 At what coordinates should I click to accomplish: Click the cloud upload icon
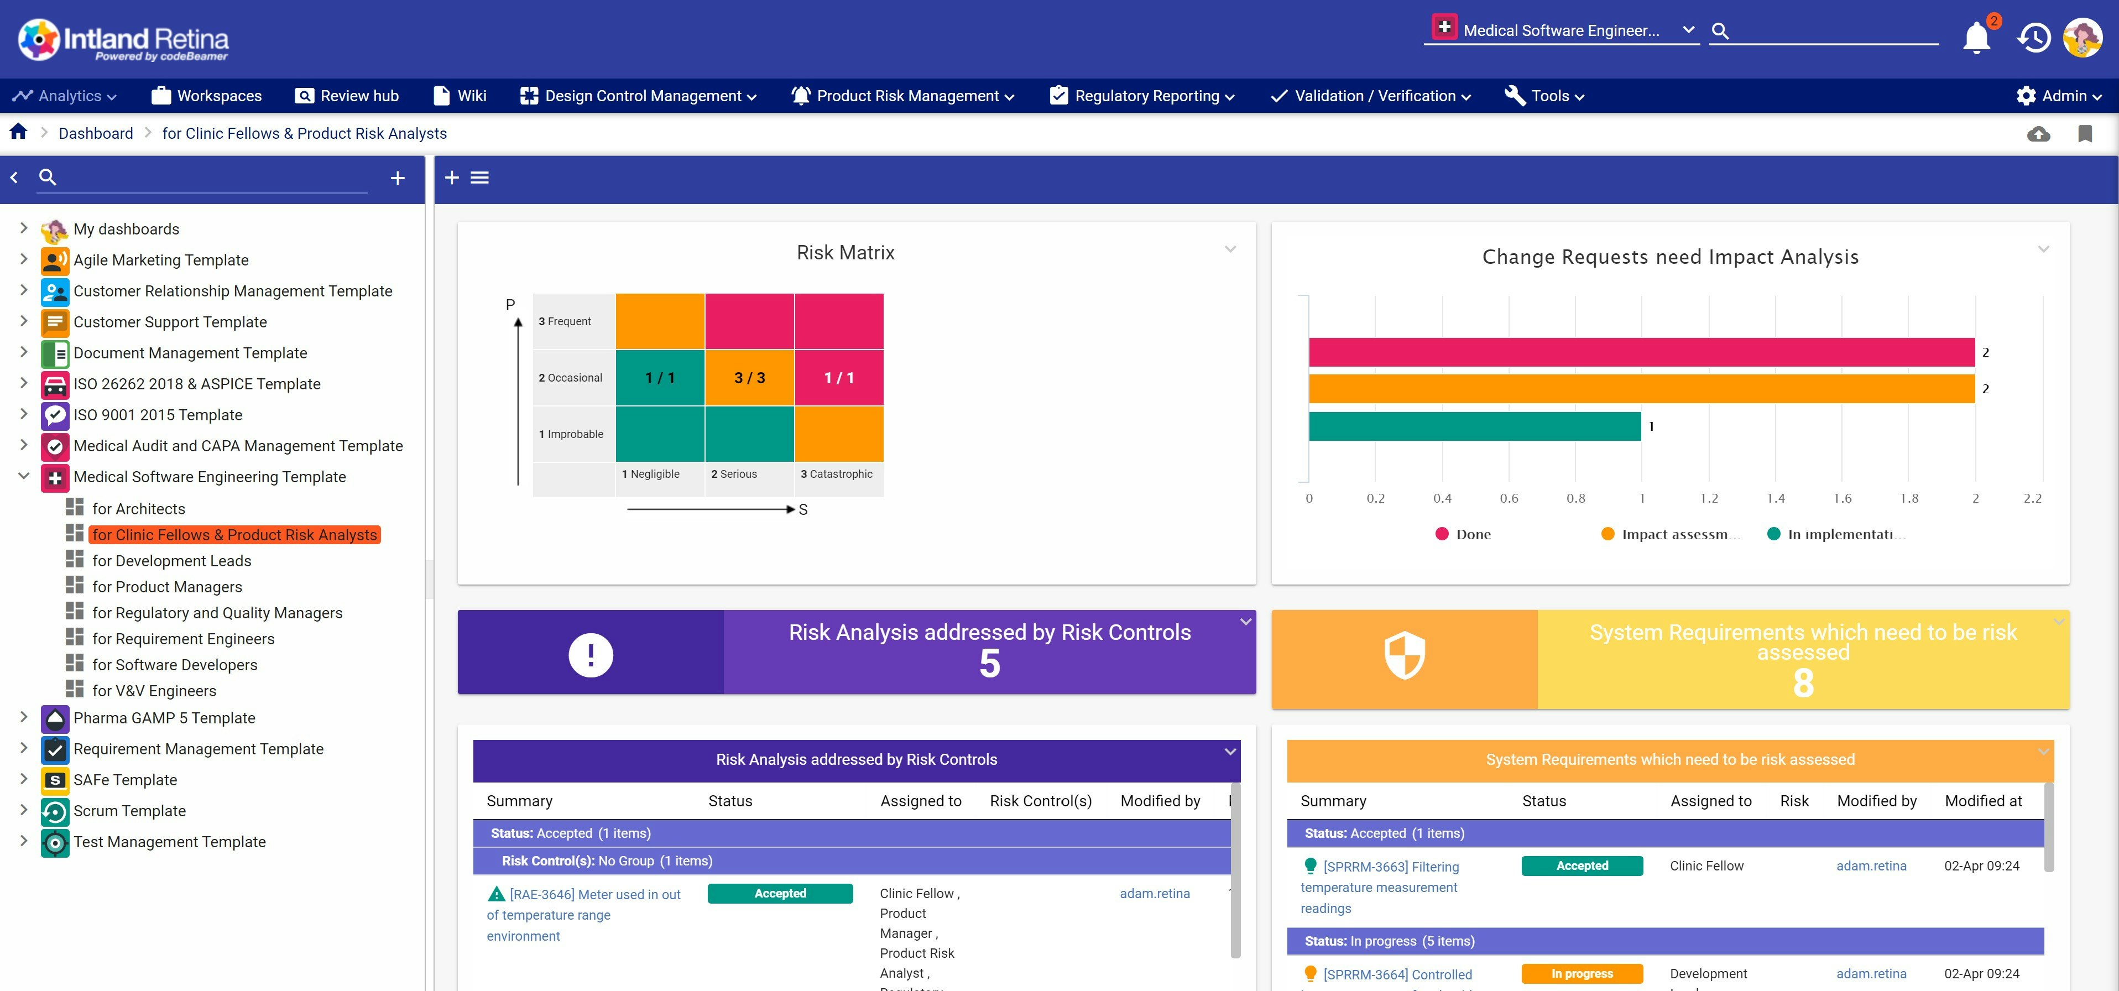pyautogui.click(x=2038, y=134)
